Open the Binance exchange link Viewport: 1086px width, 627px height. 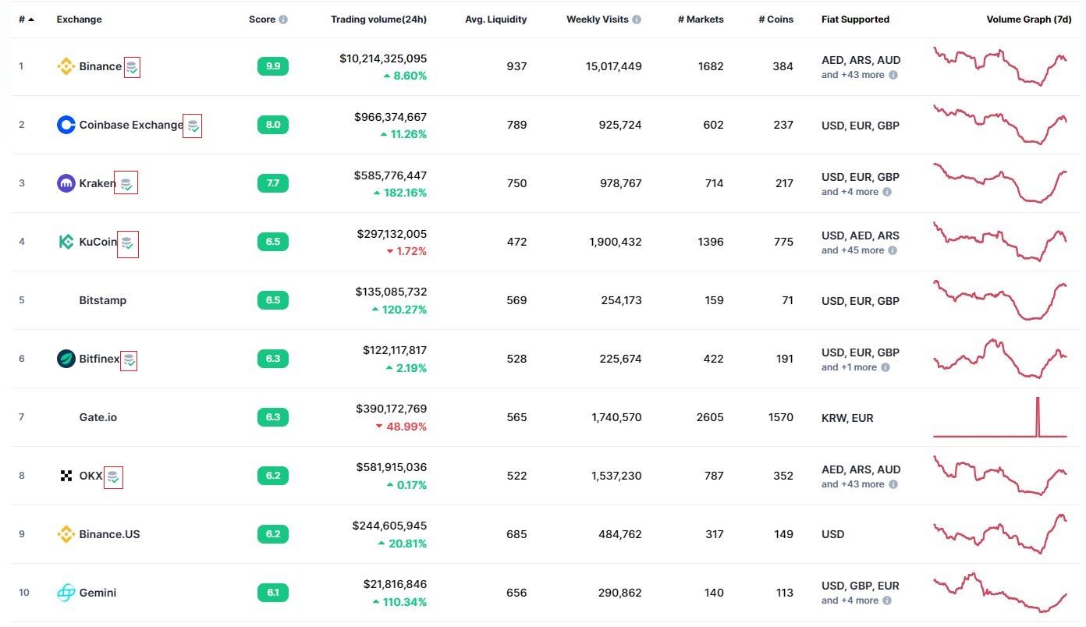click(x=101, y=66)
